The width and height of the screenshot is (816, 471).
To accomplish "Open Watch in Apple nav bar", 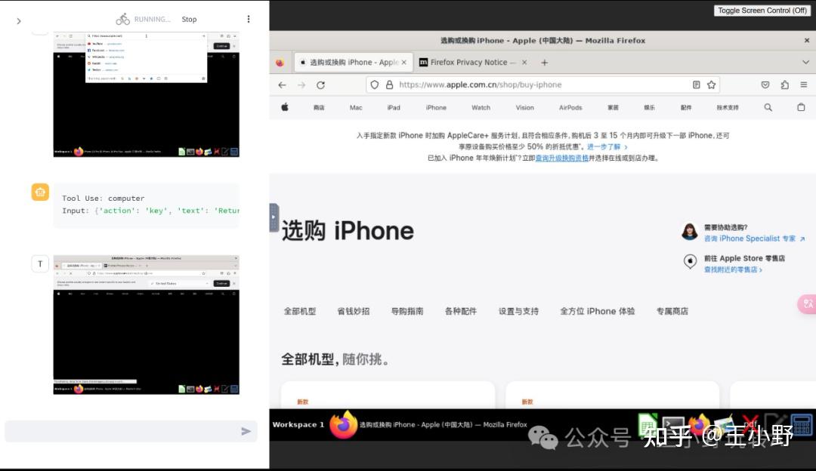I will point(481,108).
